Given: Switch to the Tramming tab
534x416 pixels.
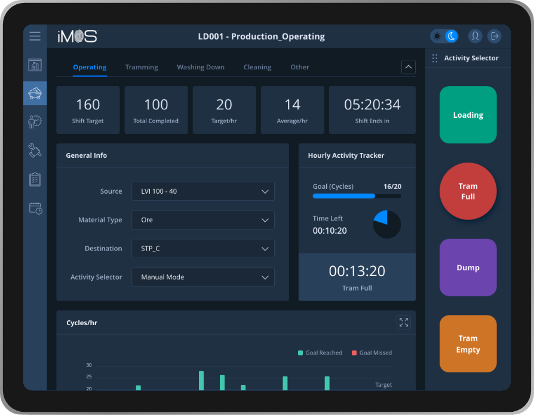Looking at the screenshot, I should [x=142, y=67].
